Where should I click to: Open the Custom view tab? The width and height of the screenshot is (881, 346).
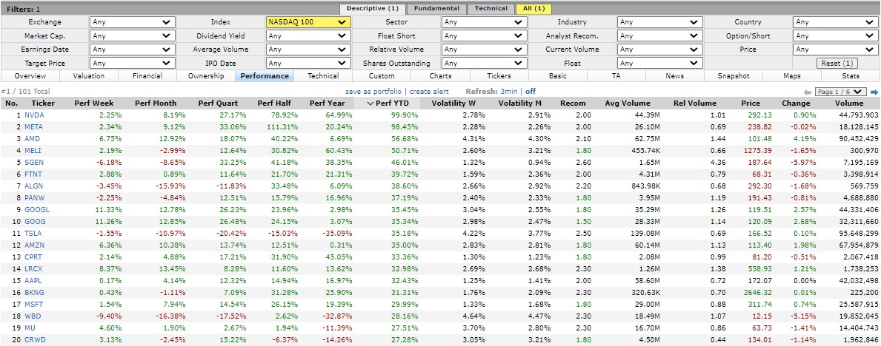(x=382, y=75)
